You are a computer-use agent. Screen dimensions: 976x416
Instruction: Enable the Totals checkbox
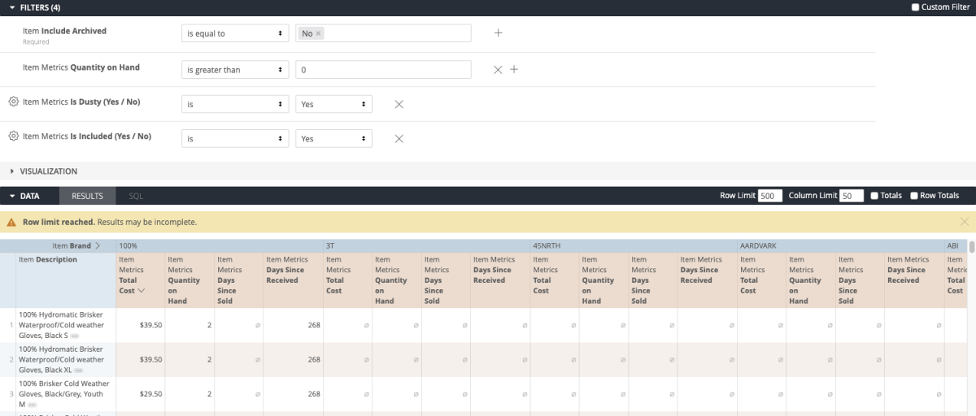click(874, 196)
